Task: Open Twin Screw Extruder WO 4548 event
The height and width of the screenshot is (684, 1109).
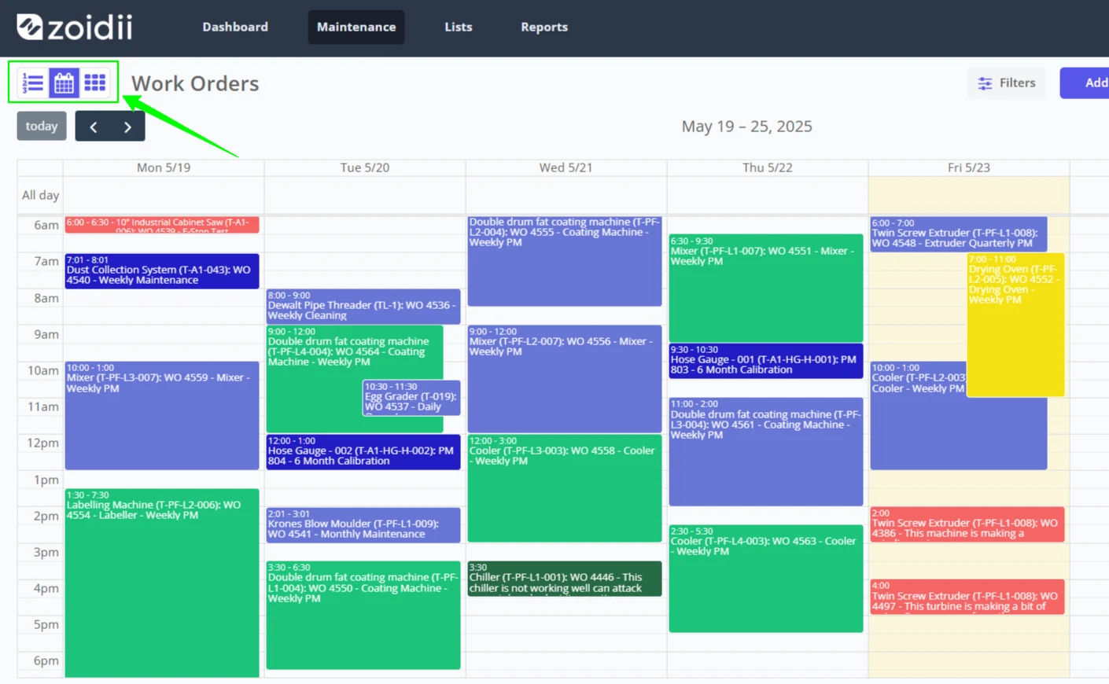Action: coord(959,234)
